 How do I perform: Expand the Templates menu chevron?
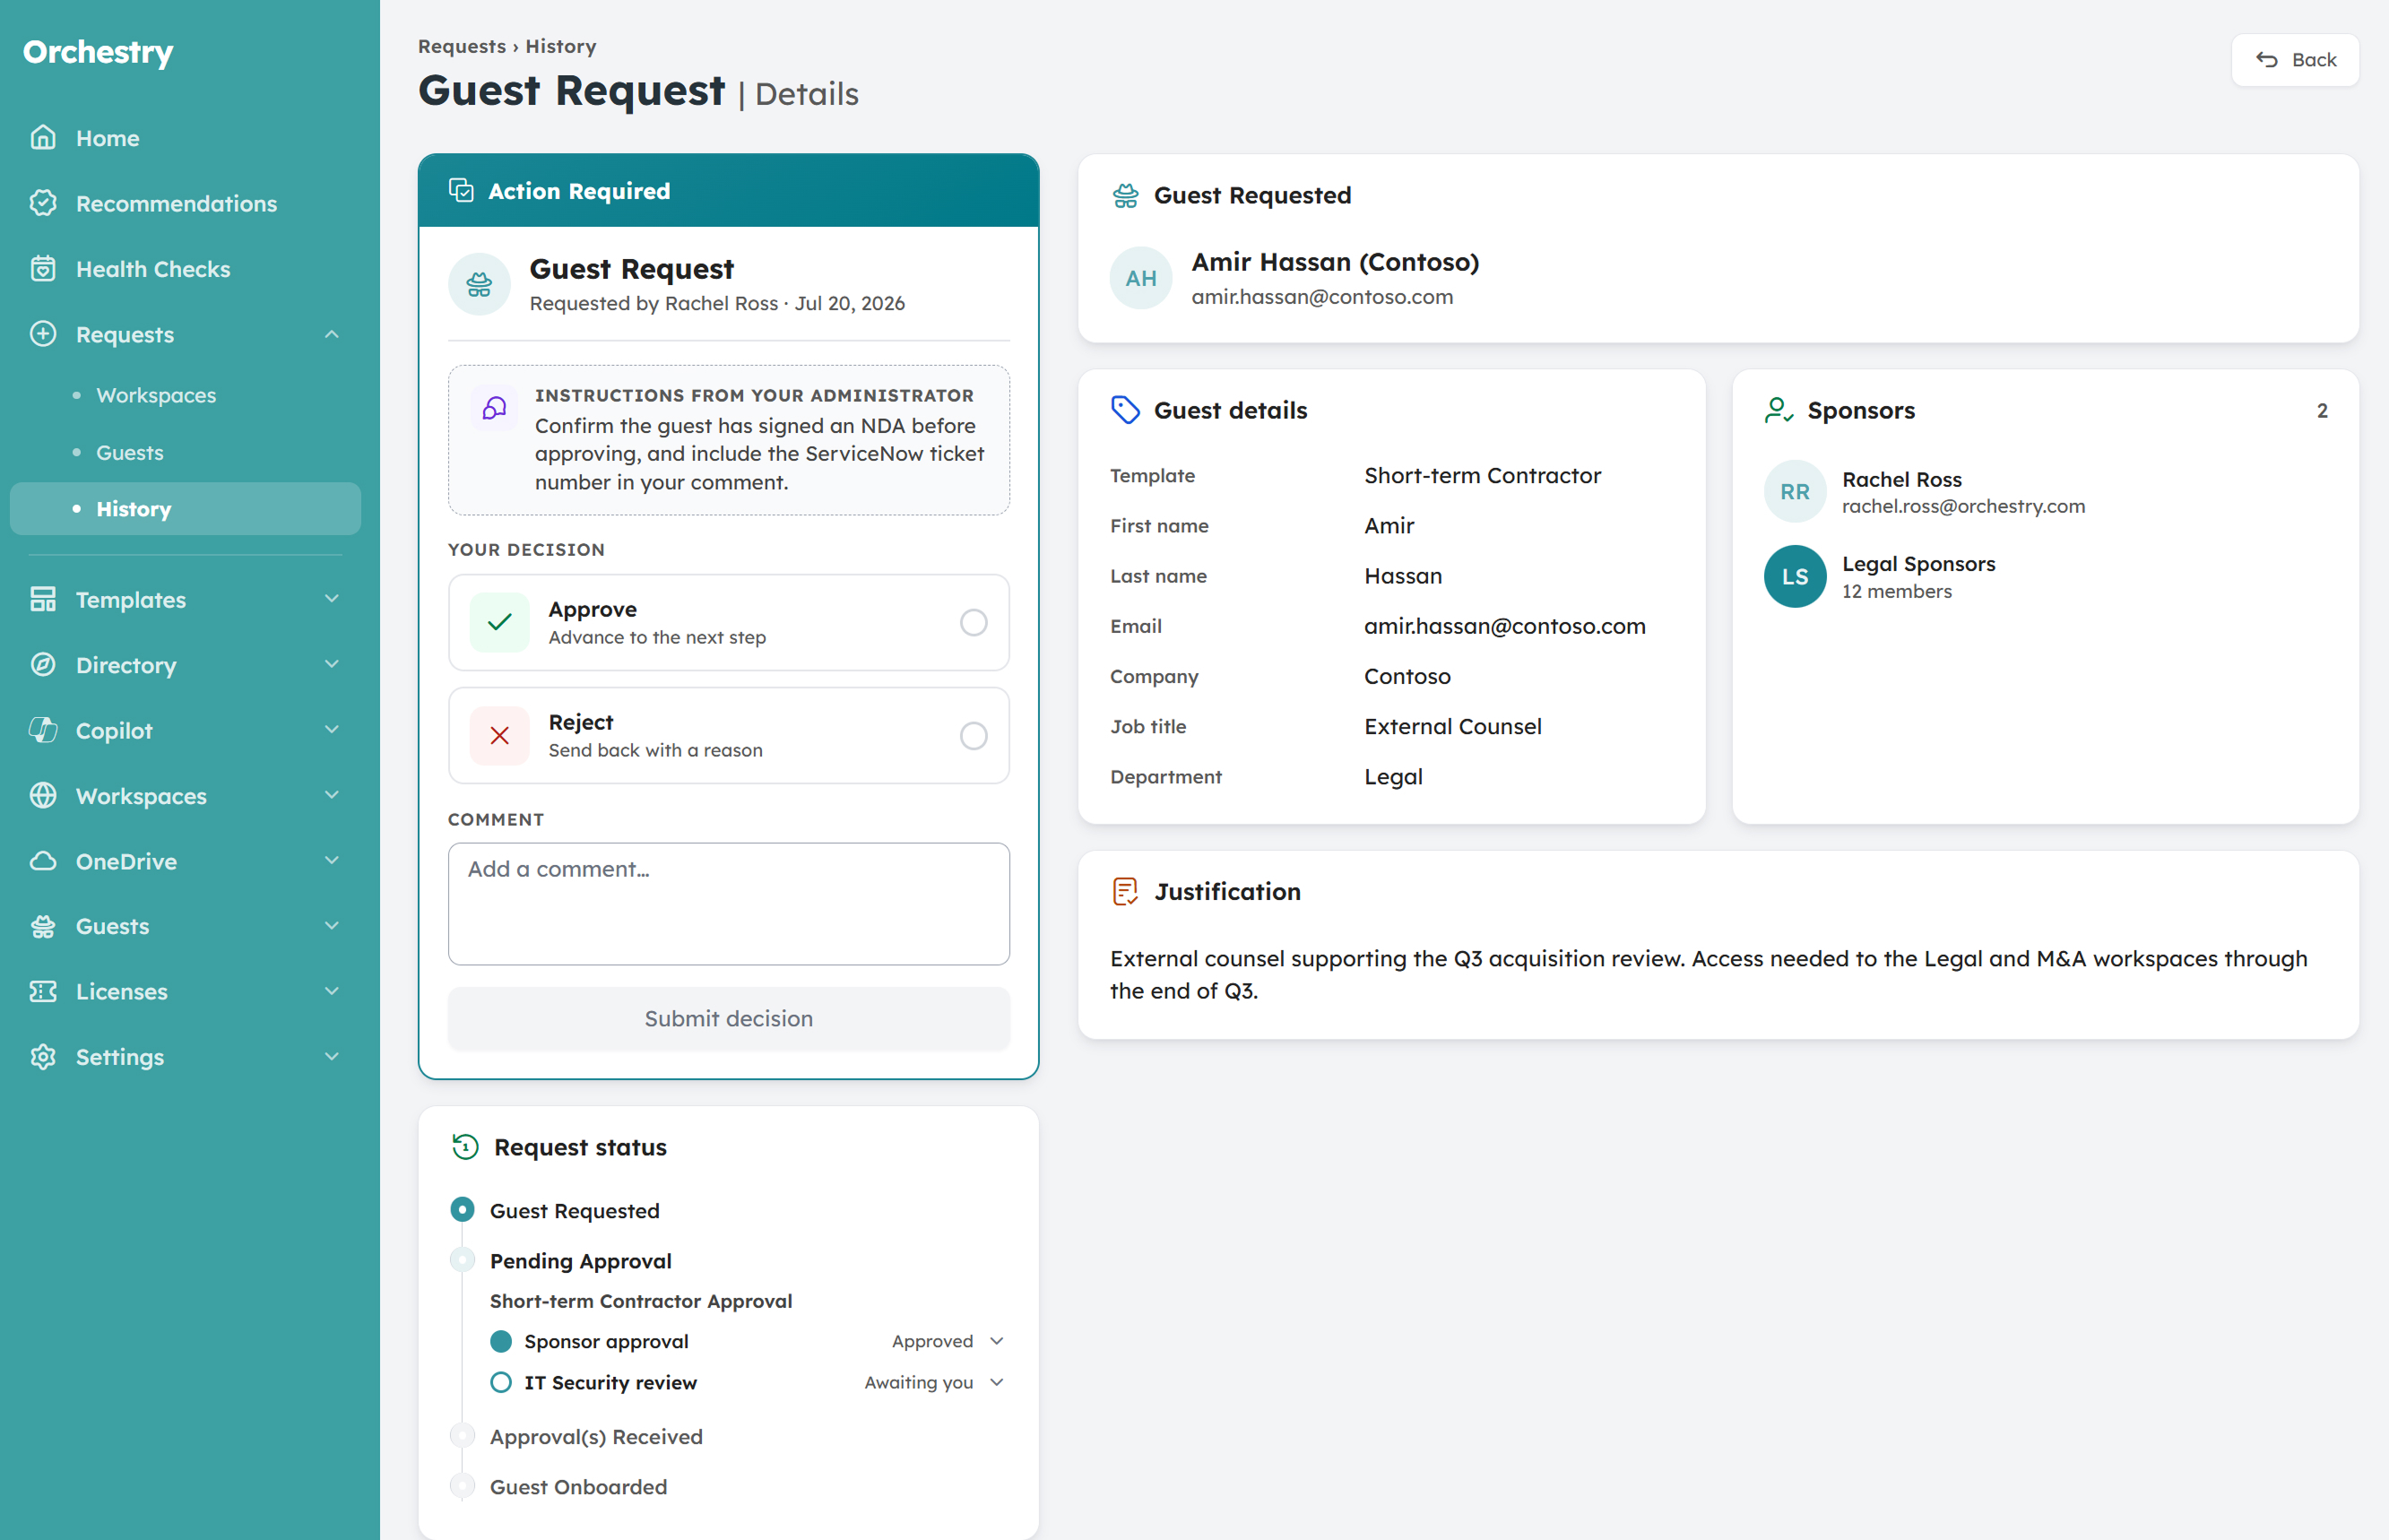(x=332, y=599)
